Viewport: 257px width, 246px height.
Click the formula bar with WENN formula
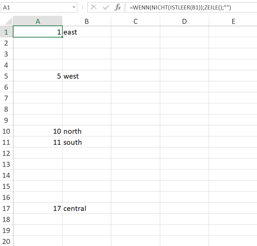tap(191, 8)
